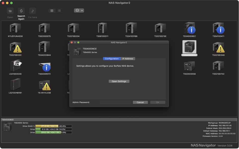Click the MAC Address entry in details
Screen dimensions: 239x149
pos(220,134)
